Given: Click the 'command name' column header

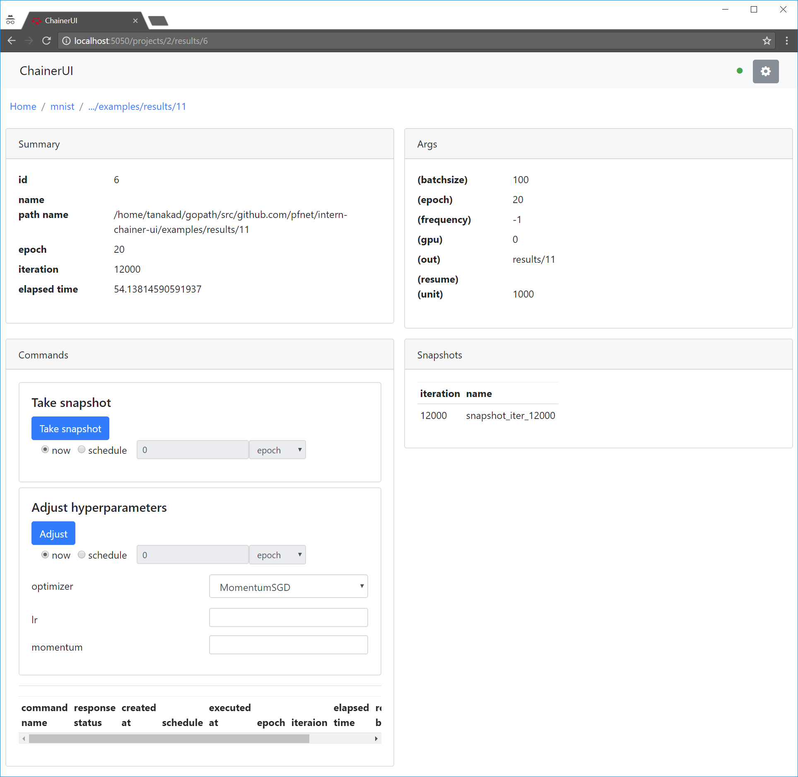Looking at the screenshot, I should (44, 715).
